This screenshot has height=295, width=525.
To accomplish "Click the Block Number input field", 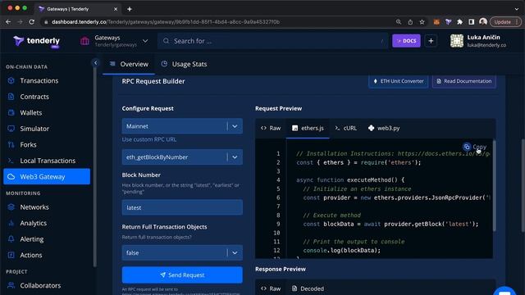I will [x=182, y=207].
